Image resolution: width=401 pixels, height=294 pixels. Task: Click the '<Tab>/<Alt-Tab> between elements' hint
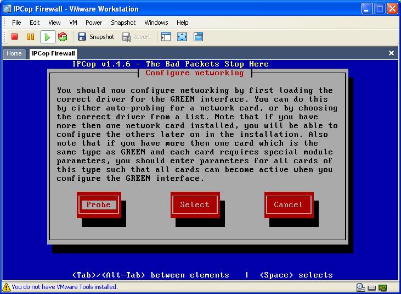pyautogui.click(x=150, y=275)
